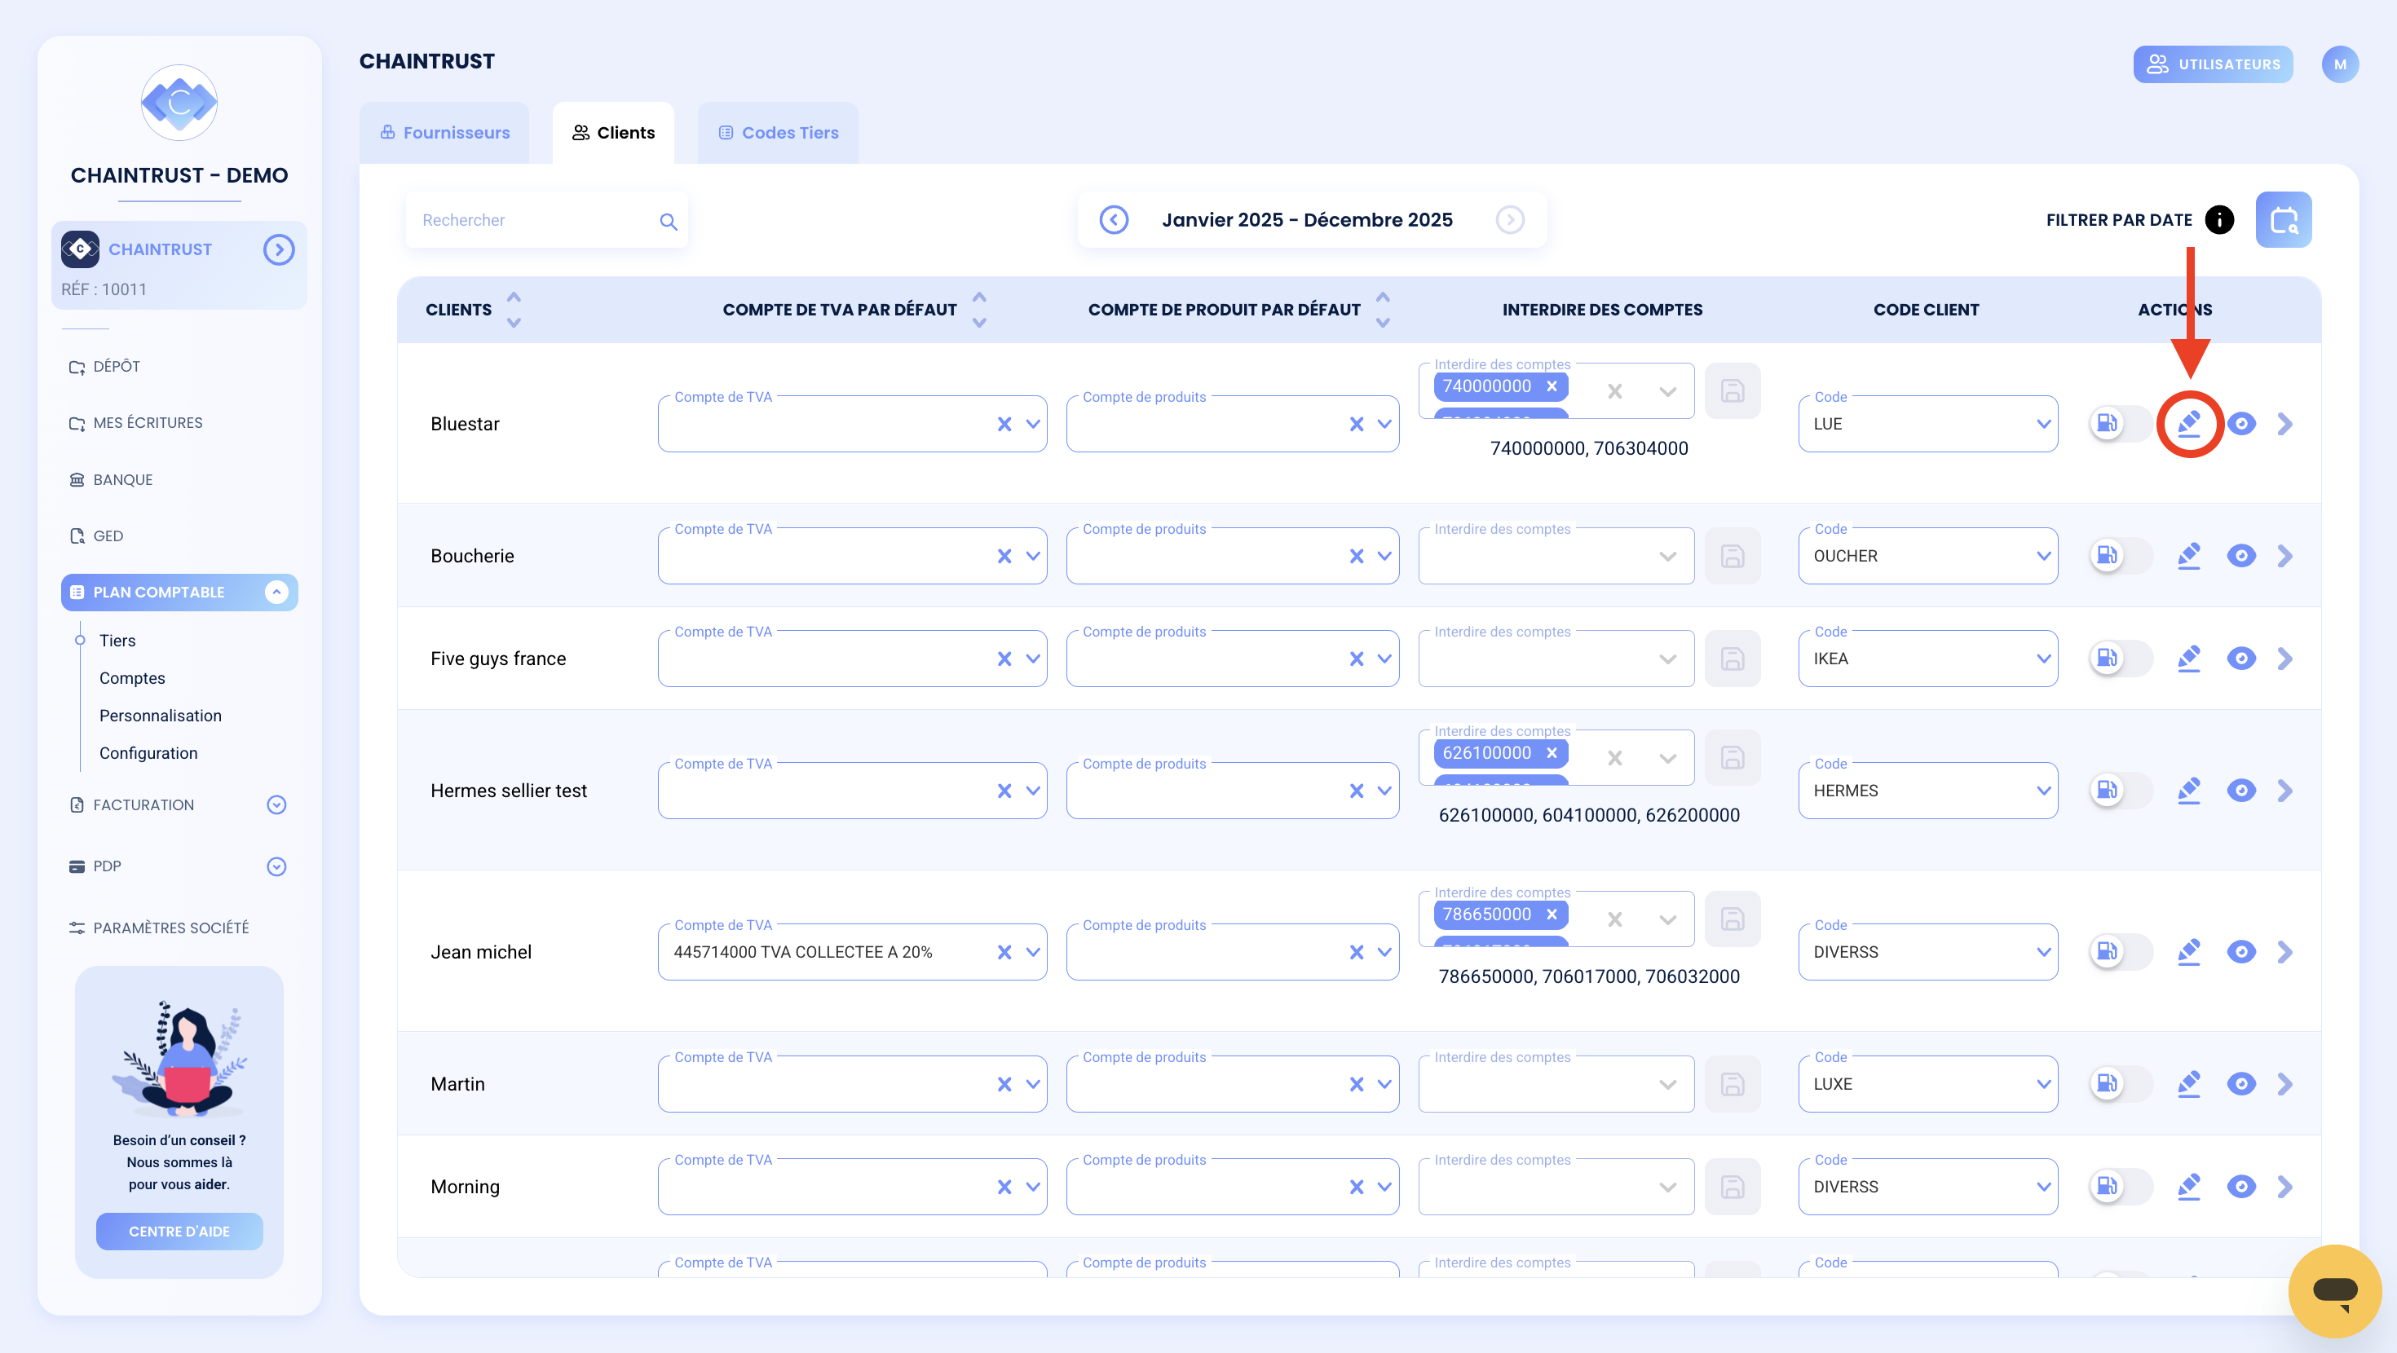
Task: Click the edit pencil icon for Bluestar
Action: pyautogui.click(x=2188, y=425)
